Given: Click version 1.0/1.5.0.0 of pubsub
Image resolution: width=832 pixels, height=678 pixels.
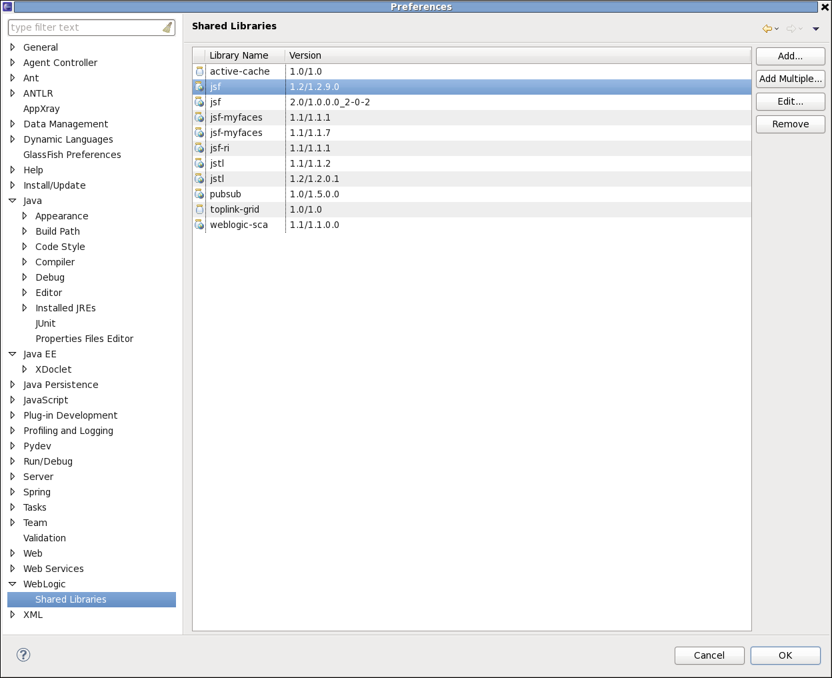Looking at the screenshot, I should 315,194.
